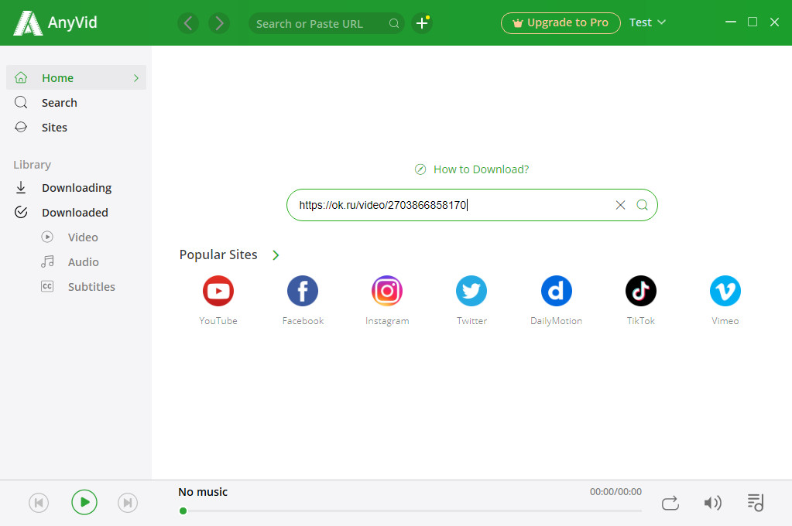Screen dimensions: 792x526
Task: Click the Subtitles CC icon
Action: coord(47,287)
